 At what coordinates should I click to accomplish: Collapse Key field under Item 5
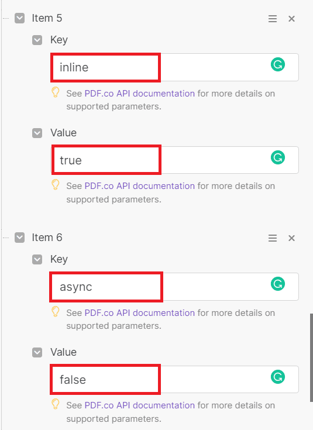[37, 40]
